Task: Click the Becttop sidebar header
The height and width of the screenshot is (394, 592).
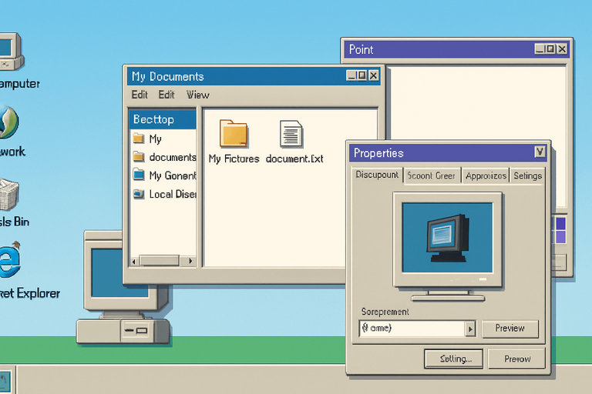Action: 163,119
